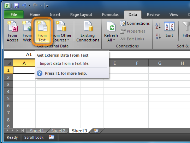190x143 pixels.
Task: Sort Z to A descending
Action: (x=158, y=36)
